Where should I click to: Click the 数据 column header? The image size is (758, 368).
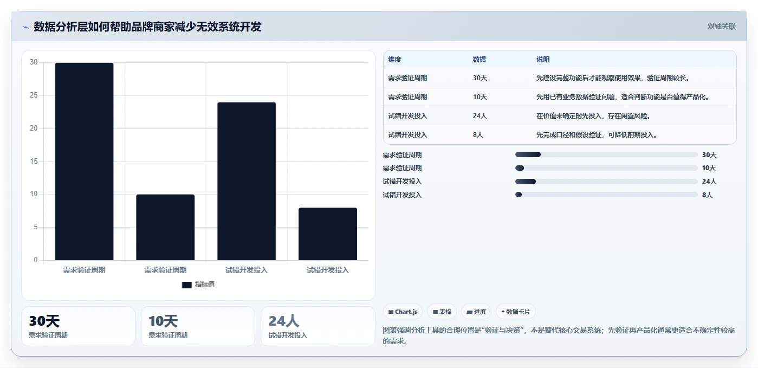click(480, 60)
